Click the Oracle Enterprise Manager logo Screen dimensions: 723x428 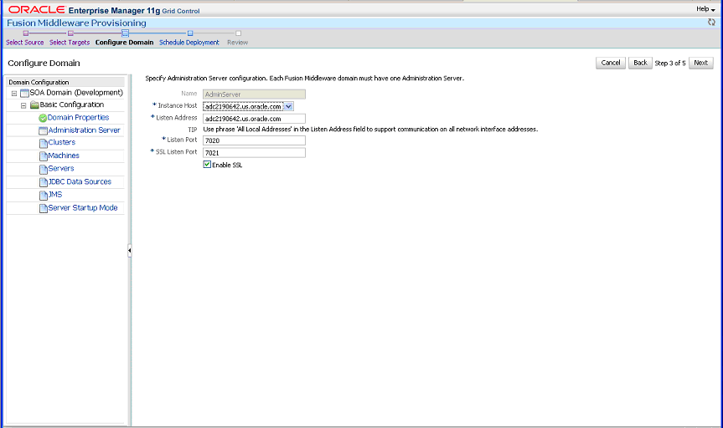104,10
